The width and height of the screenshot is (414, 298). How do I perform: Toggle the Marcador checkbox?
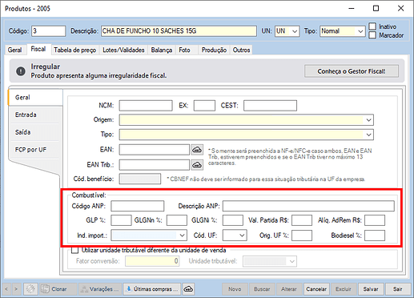pos(372,35)
